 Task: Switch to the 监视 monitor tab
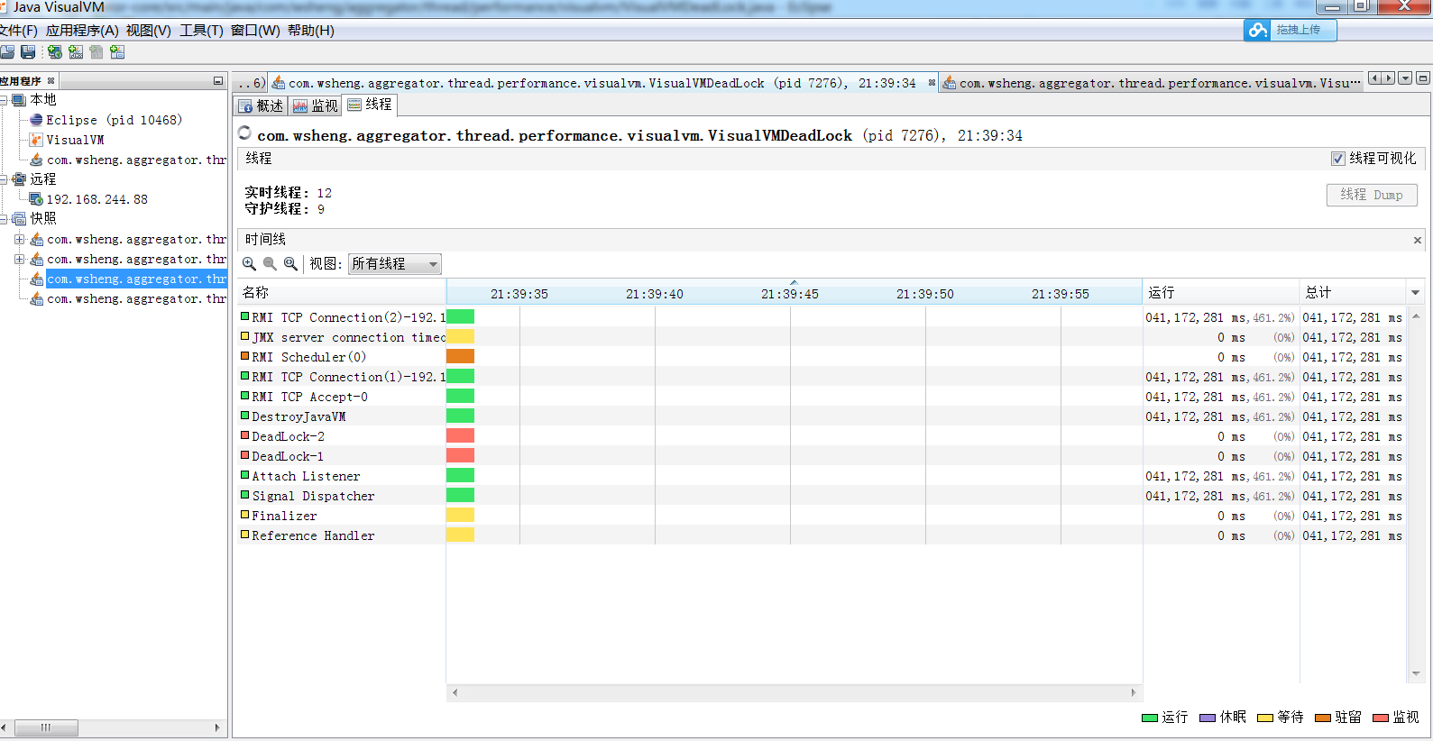coord(316,105)
